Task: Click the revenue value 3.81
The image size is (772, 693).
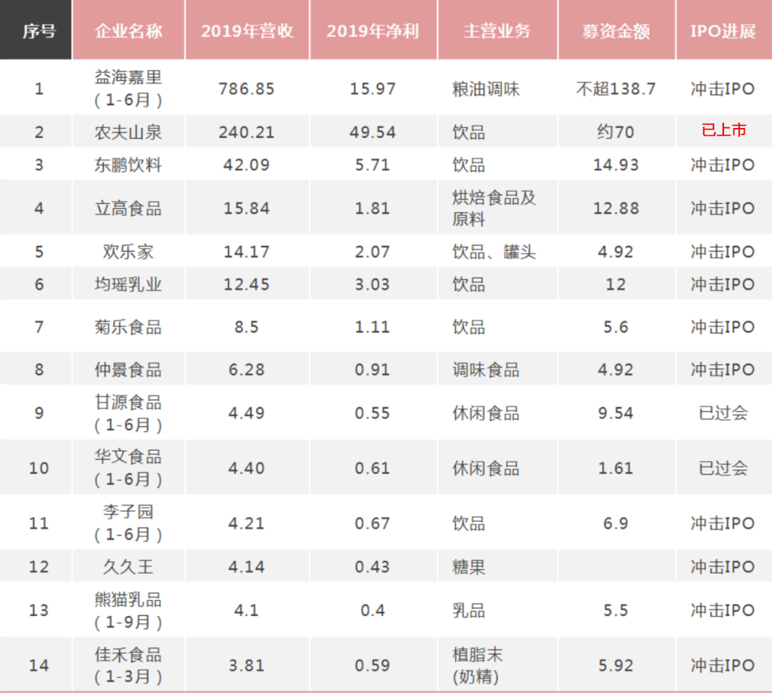Action: [x=247, y=665]
